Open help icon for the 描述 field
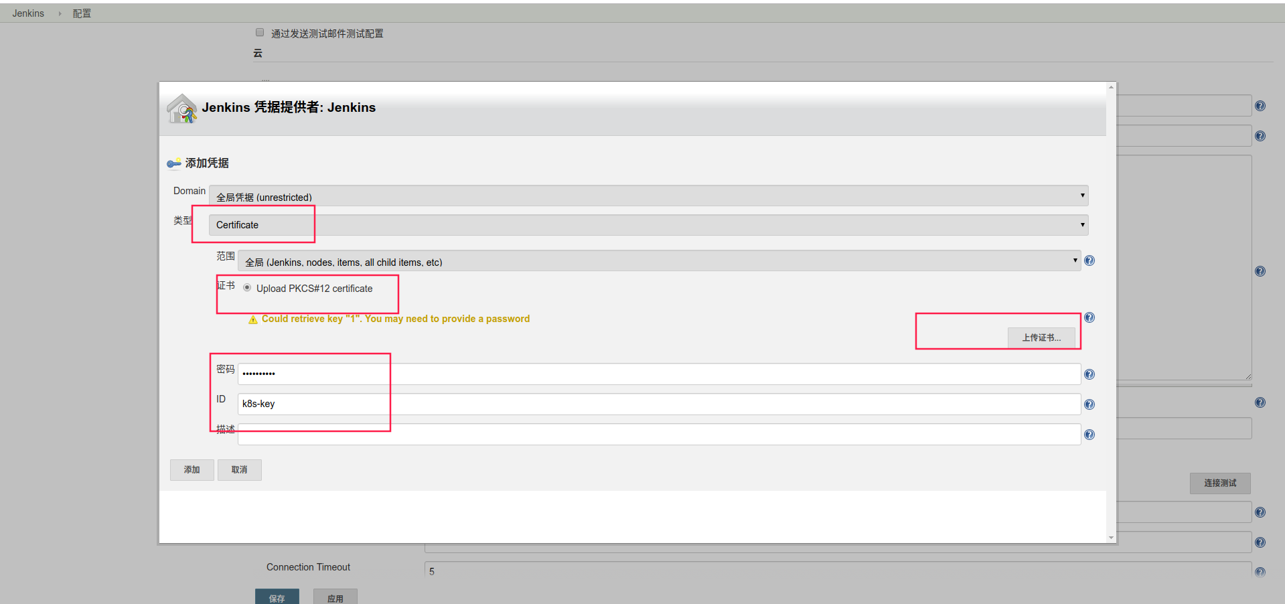The width and height of the screenshot is (1285, 604). [1089, 435]
